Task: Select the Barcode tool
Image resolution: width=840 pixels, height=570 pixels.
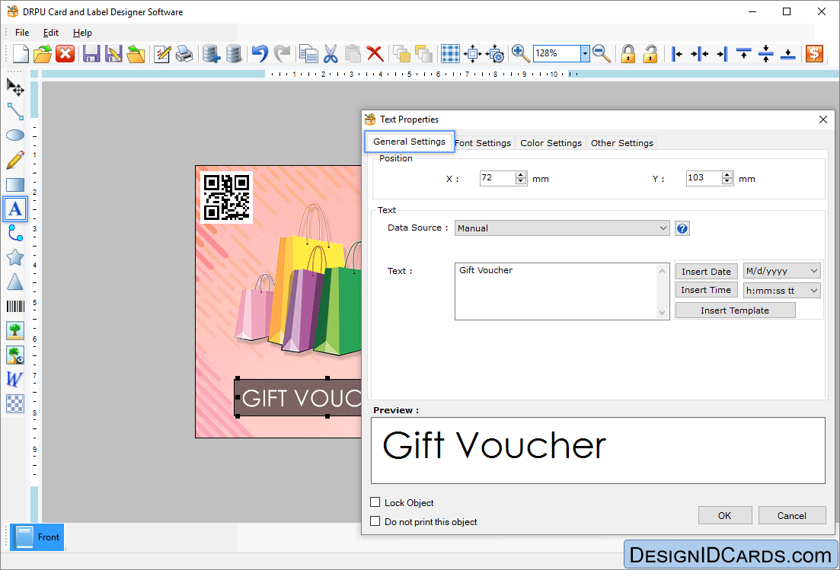Action: 15,306
